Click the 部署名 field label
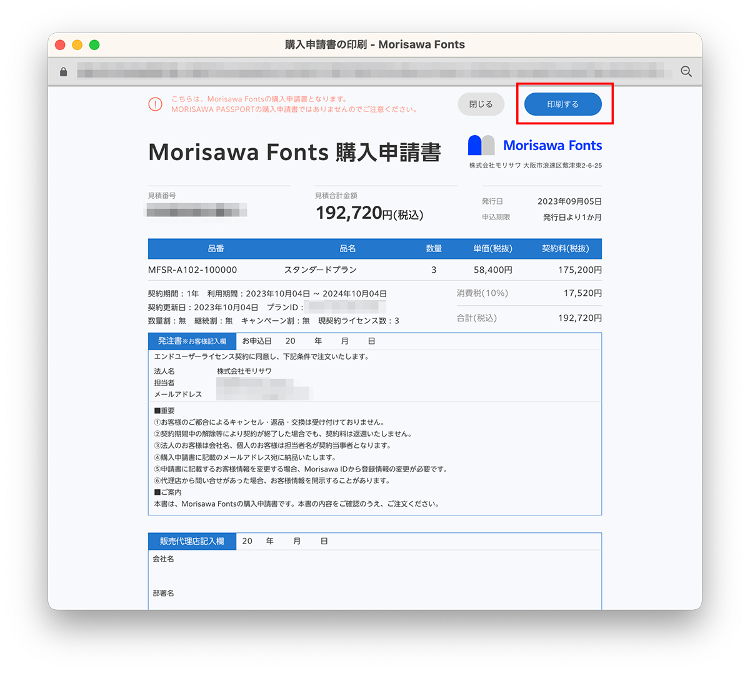Screen dimensions: 750x673 (164, 594)
